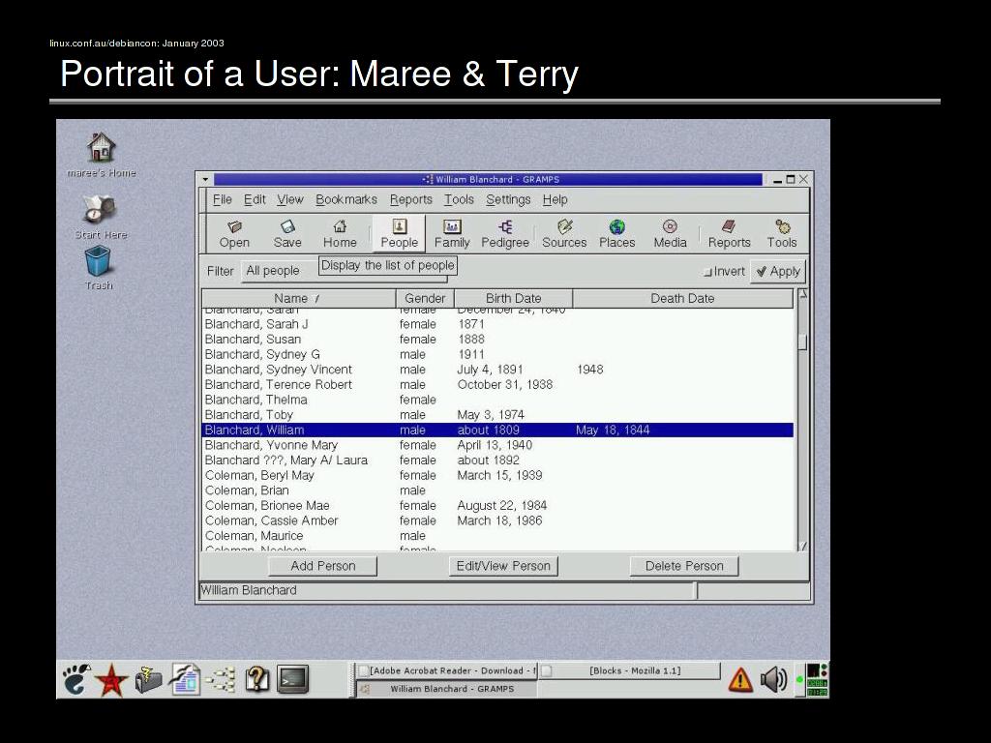Viewport: 991px width, 743px height.
Task: Click the Save toolbar icon
Action: [287, 233]
